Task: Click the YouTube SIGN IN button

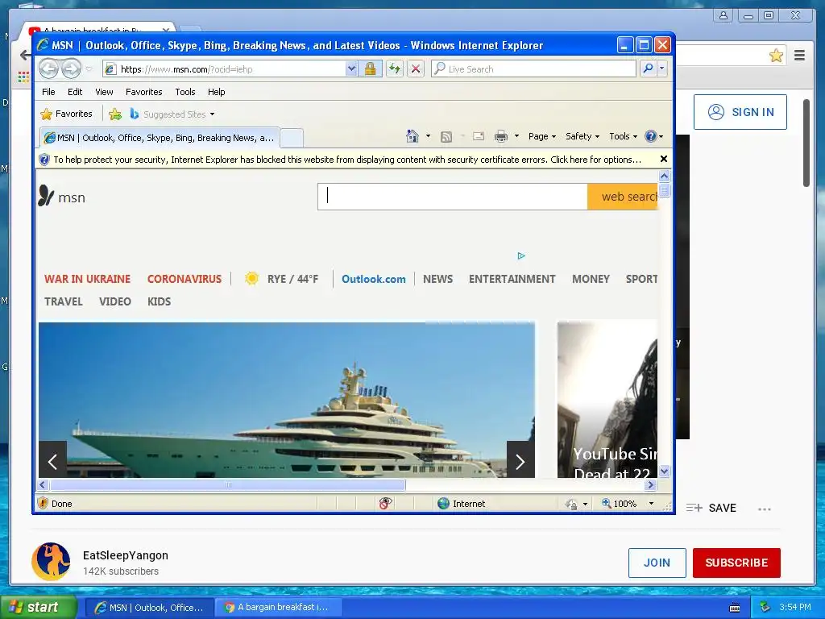Action: (x=740, y=112)
